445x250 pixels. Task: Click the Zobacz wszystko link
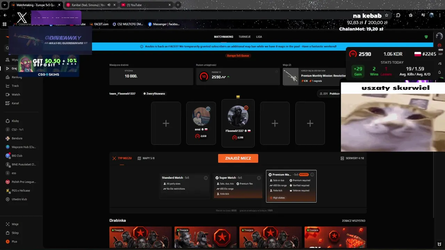354,221
